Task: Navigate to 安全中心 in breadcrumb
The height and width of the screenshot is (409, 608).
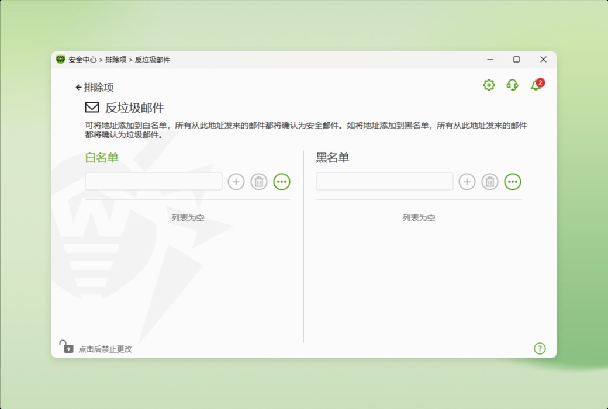Action: 82,59
